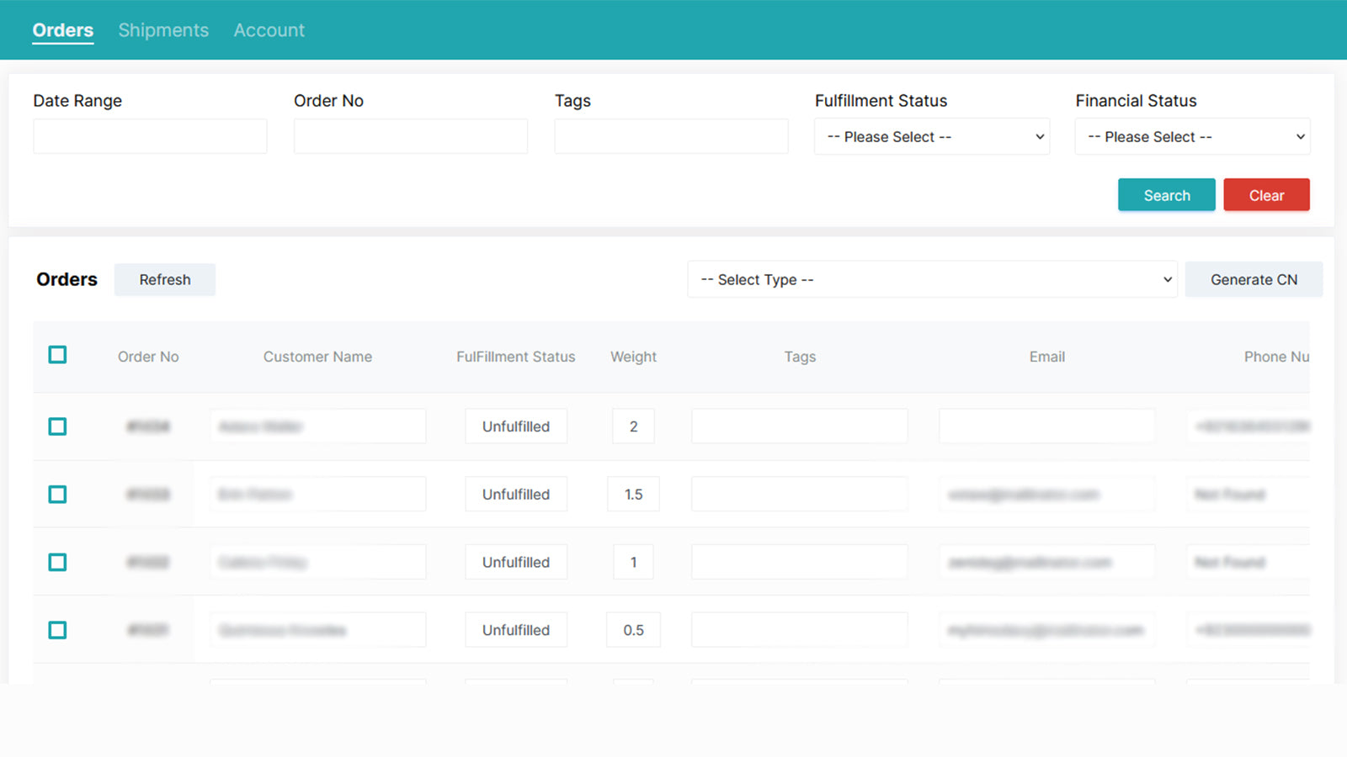The height and width of the screenshot is (757, 1347).
Task: Check the third order row checkbox
Action: (x=57, y=562)
